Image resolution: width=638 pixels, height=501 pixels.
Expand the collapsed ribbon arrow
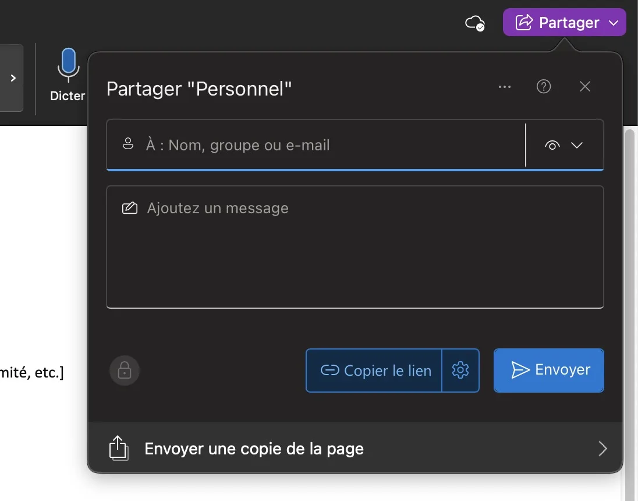(x=13, y=78)
